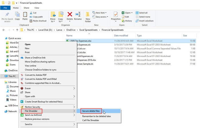Select USB Drive in navigation pane
Viewport: 200px width, 128px height.
pos(13,105)
